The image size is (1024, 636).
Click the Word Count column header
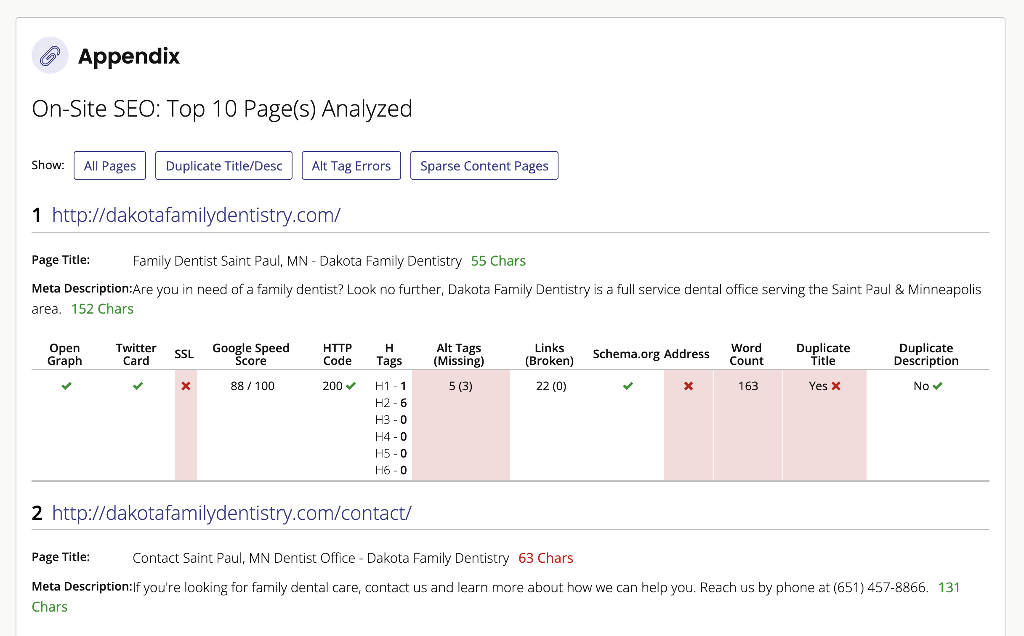(x=746, y=354)
